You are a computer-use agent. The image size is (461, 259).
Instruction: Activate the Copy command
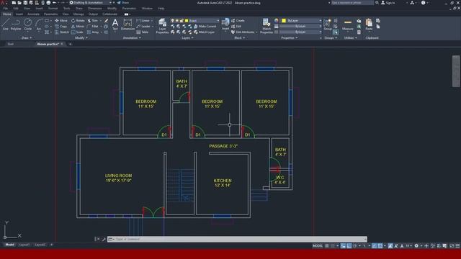pos(61,26)
